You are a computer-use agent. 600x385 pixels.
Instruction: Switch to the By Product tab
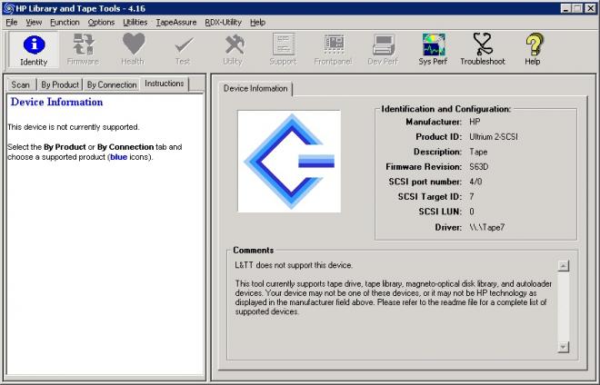[60, 84]
